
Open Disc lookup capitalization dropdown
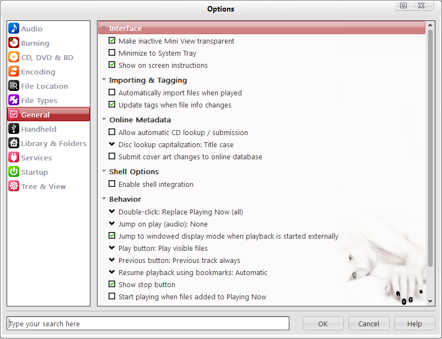point(112,144)
